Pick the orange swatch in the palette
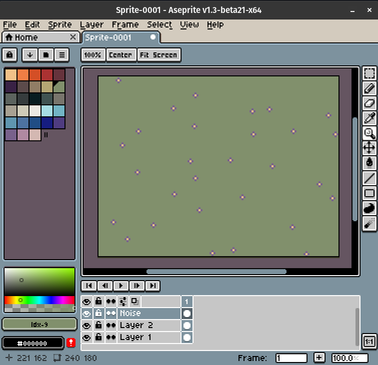 click(23, 75)
